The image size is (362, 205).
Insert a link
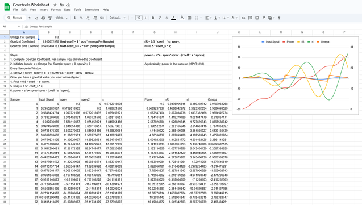[x=243, y=18]
